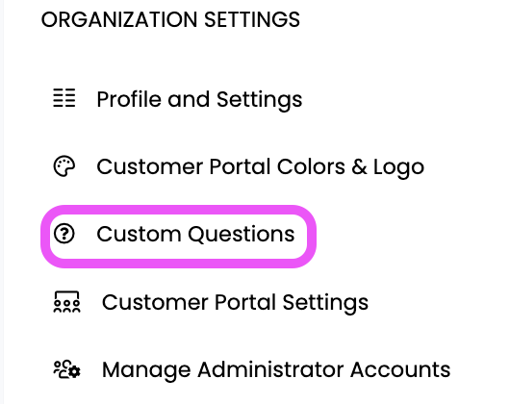This screenshot has width=510, height=404.
Task: Click the word SETTINGS in the section heading
Action: (x=252, y=20)
